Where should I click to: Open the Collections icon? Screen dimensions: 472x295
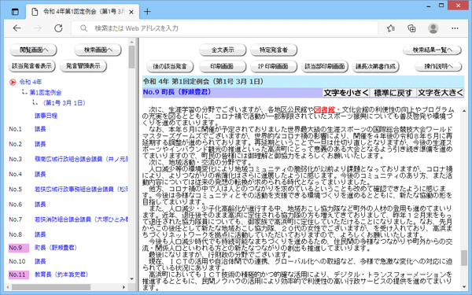click(411, 28)
